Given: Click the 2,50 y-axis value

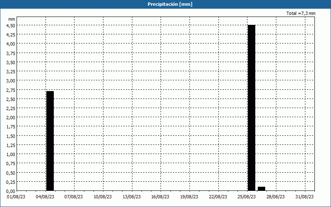Looking at the screenshot, I should pyautogui.click(x=11, y=99).
